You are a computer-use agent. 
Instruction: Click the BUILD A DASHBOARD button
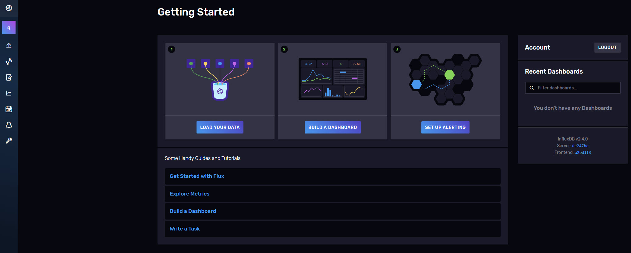pos(333,127)
